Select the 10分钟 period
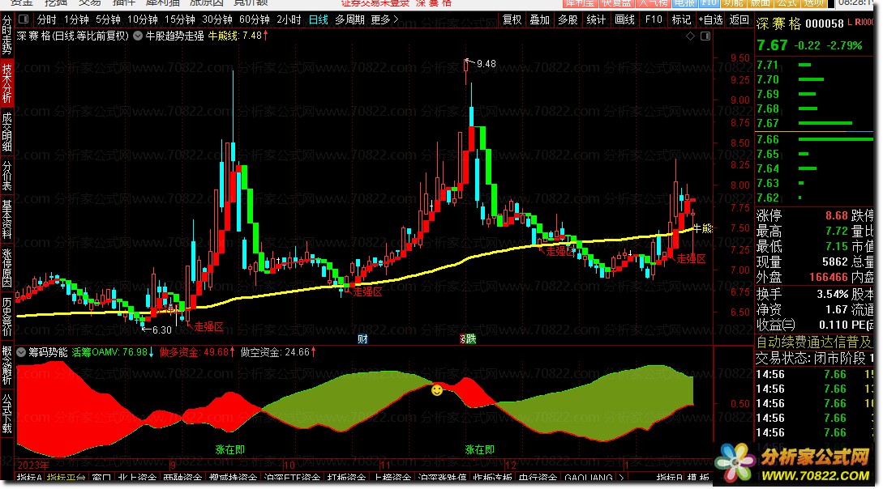 [142, 19]
